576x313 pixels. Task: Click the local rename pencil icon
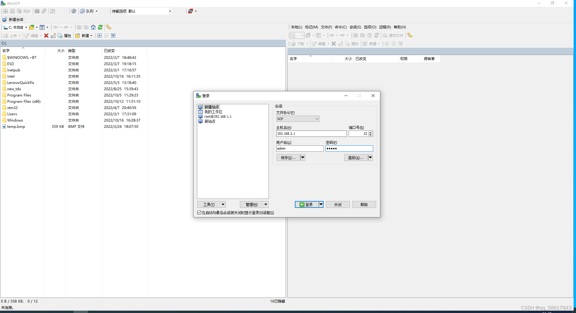coord(53,36)
